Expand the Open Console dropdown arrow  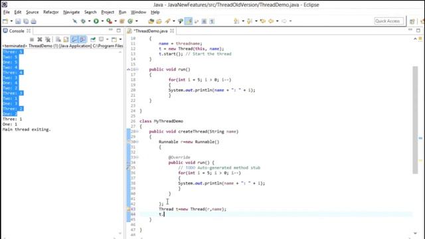[x=120, y=40]
